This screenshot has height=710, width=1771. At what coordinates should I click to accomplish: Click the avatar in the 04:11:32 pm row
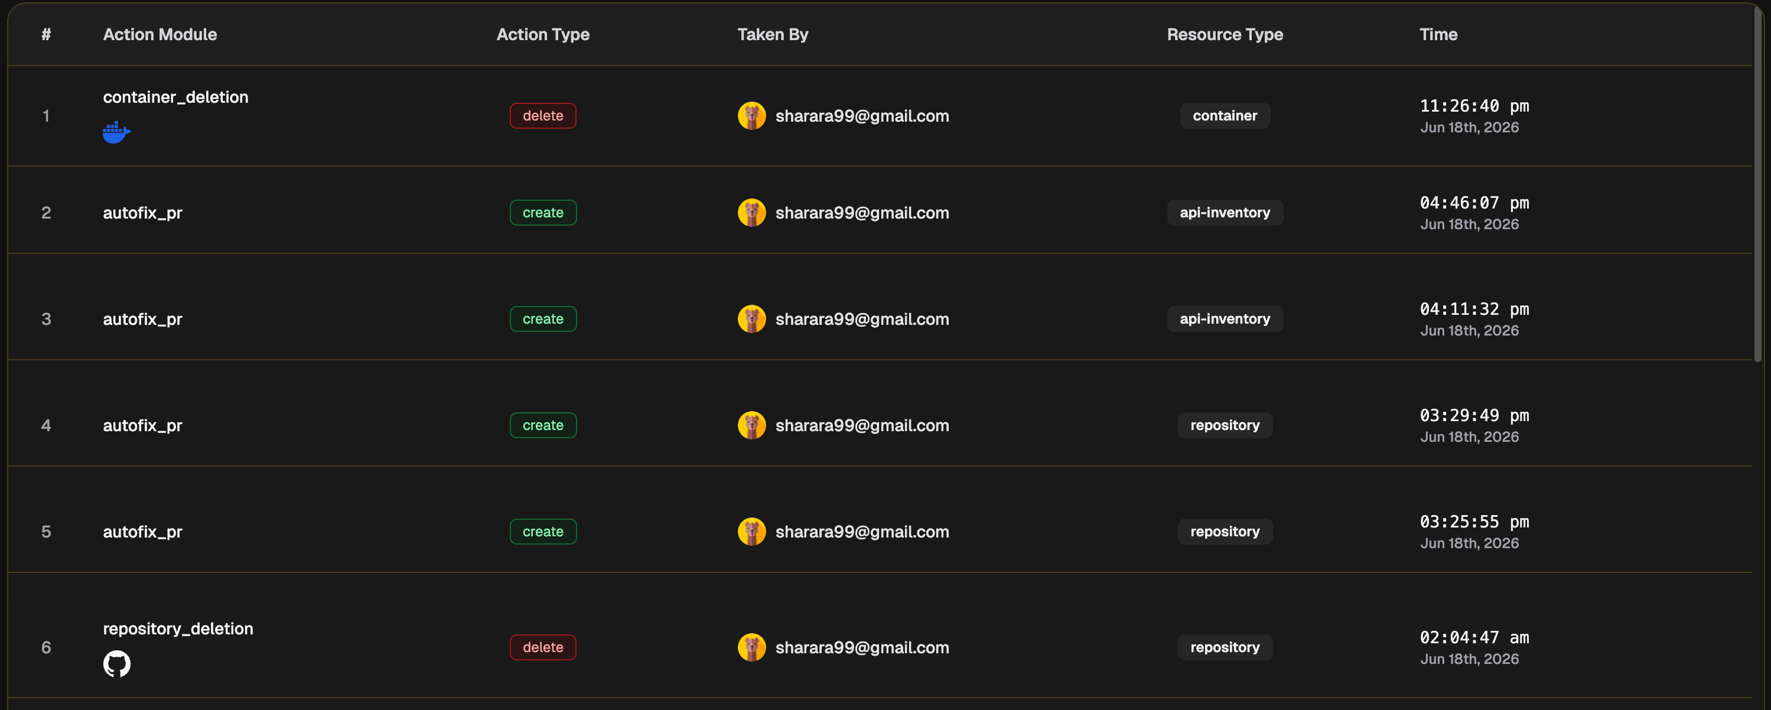tap(751, 319)
